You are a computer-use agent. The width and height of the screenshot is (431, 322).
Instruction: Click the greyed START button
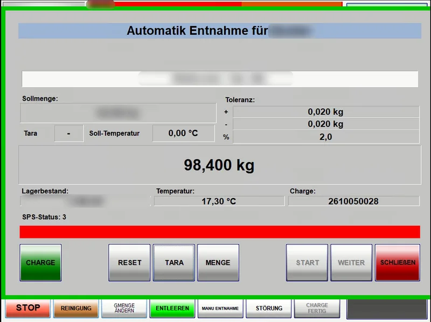(x=307, y=262)
